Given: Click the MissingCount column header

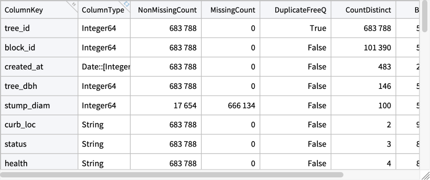Looking at the screenshot, I should tap(232, 10).
